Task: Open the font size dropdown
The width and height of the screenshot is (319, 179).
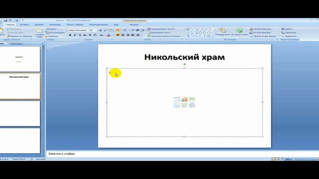Action: click(96, 30)
